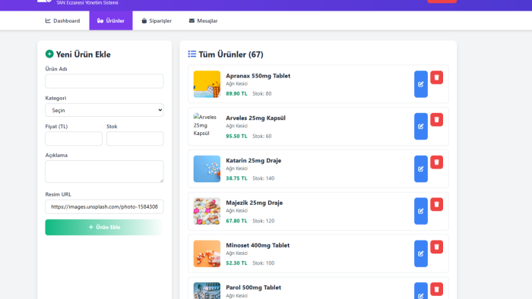Focus the Stok input field
This screenshot has height=299, width=532.
click(135, 138)
